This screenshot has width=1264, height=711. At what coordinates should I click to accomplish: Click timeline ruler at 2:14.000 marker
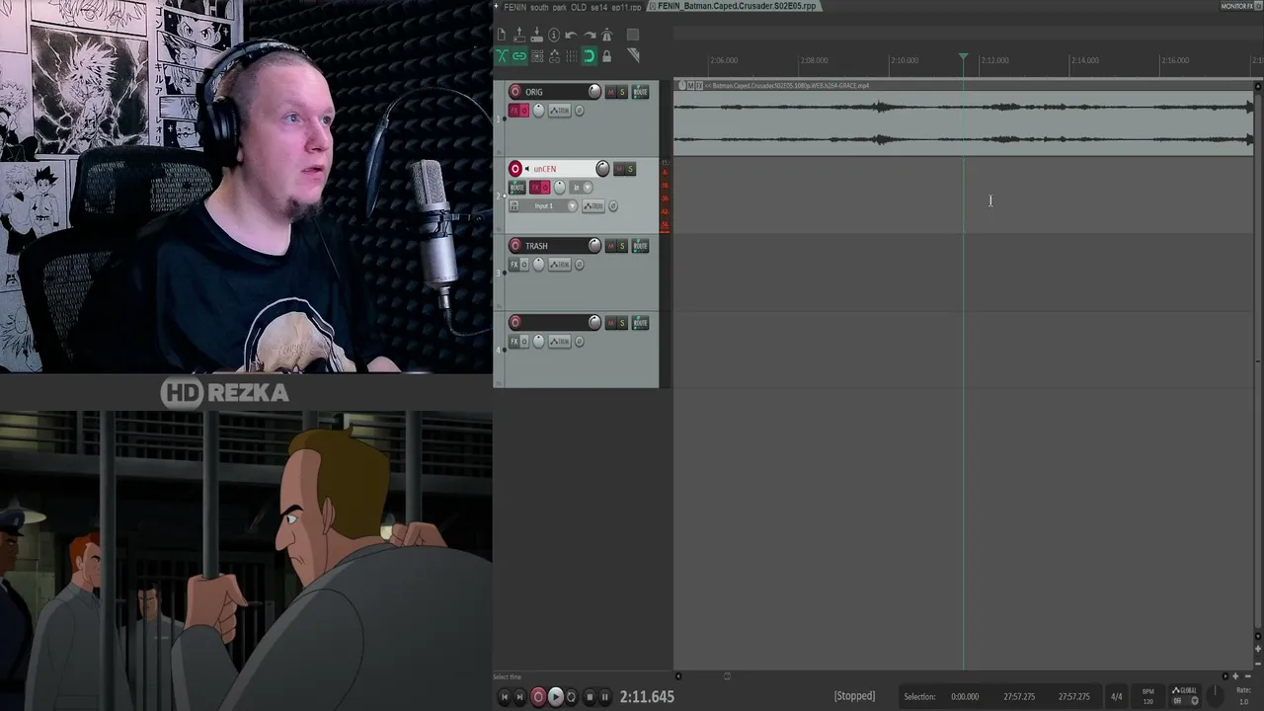(1084, 60)
